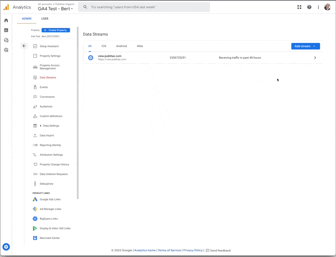Click Send feedback in the footer
This screenshot has height=257, width=336.
pos(218,250)
